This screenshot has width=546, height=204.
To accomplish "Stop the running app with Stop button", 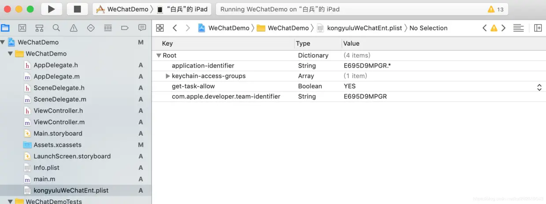I will click(x=77, y=9).
